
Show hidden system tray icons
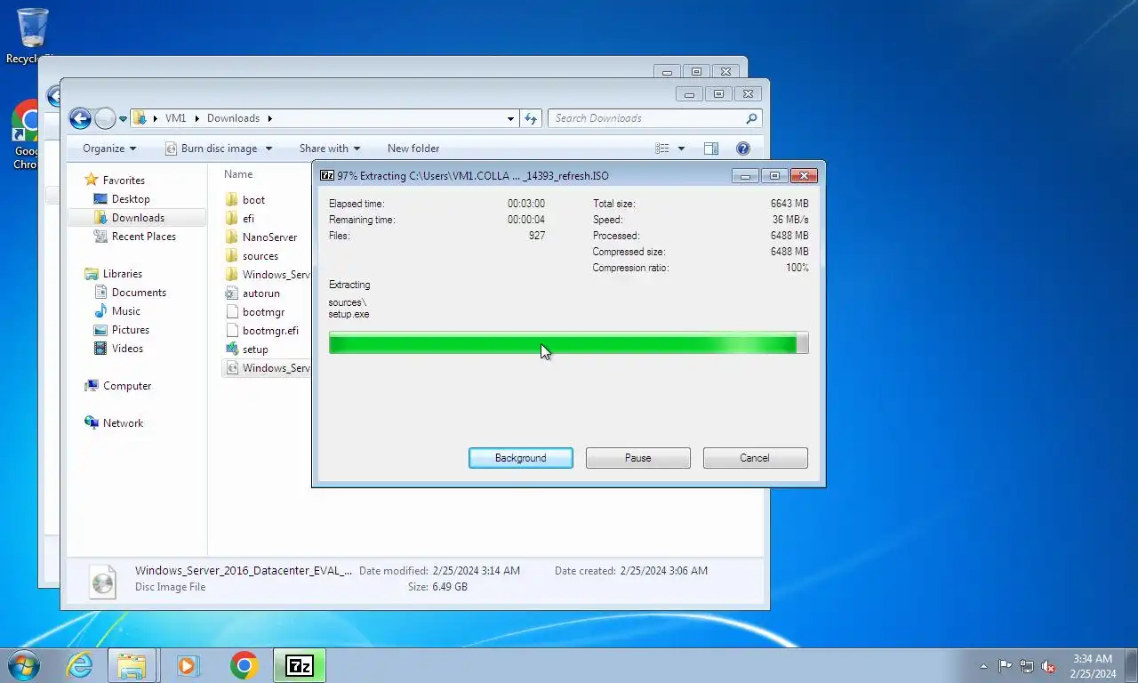pos(983,666)
